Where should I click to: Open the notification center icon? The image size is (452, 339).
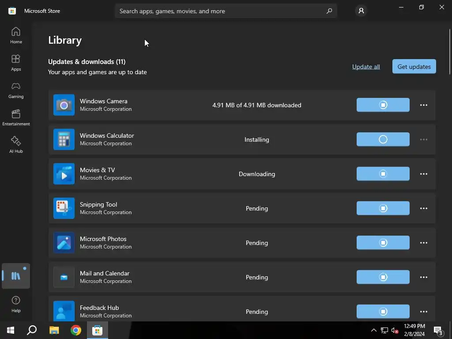pyautogui.click(x=438, y=331)
